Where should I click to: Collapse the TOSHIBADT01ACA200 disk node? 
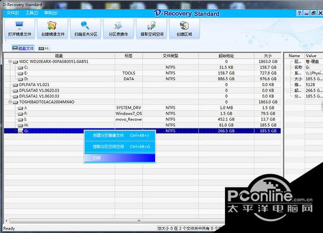(10, 102)
